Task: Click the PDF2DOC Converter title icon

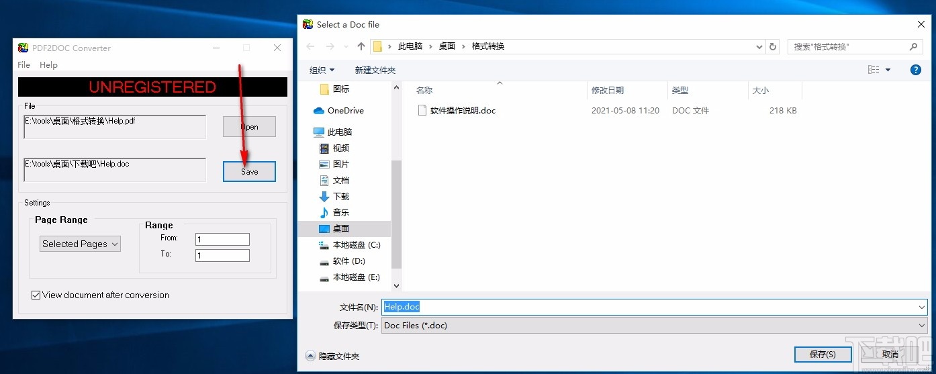Action: click(x=23, y=48)
